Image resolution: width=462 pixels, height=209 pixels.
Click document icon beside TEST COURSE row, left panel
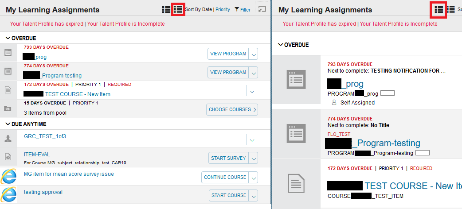tap(8, 90)
